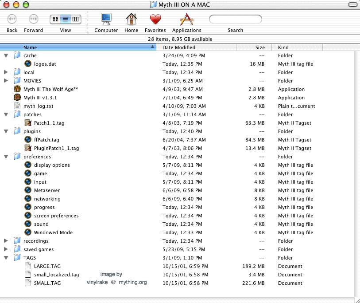
Task: Switch to icon view mode
Action: click(x=55, y=19)
